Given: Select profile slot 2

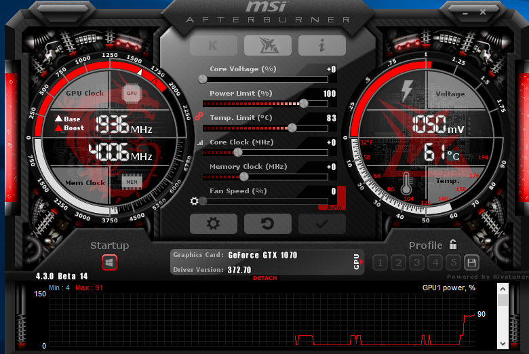Looking at the screenshot, I should pyautogui.click(x=398, y=262).
